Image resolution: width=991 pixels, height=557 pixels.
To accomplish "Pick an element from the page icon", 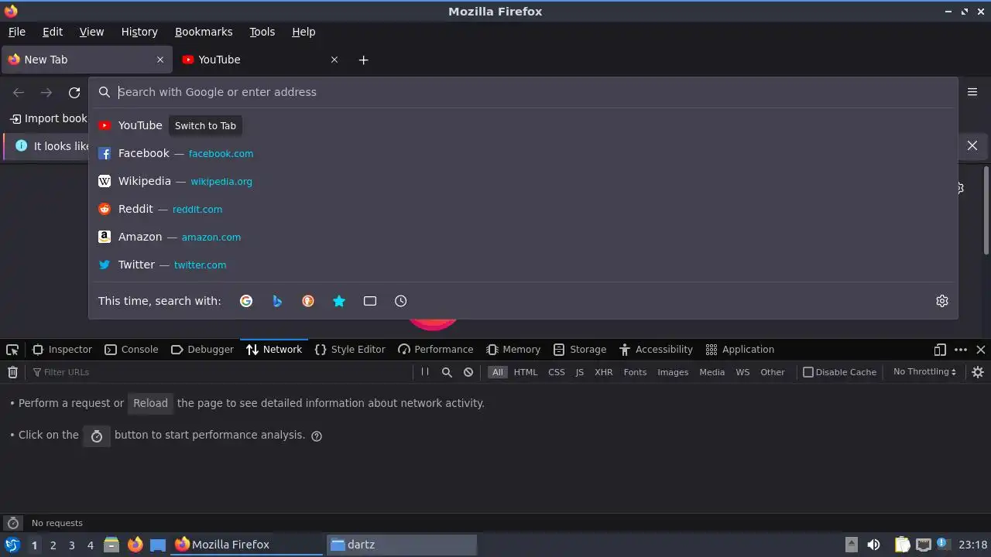I will [x=12, y=350].
